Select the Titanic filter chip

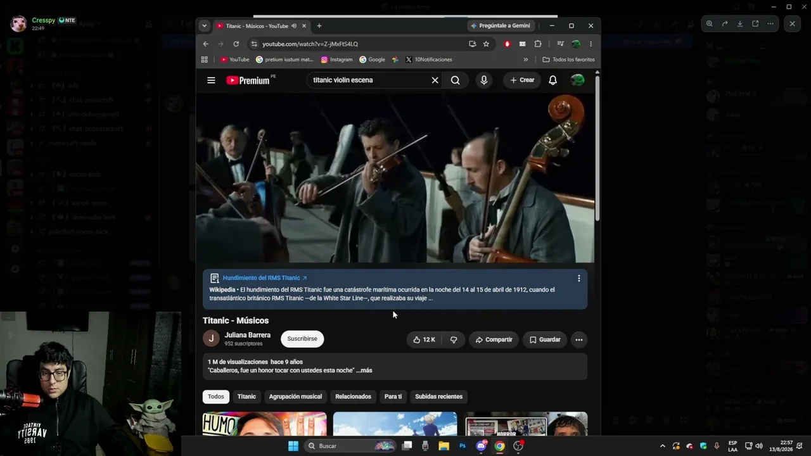pyautogui.click(x=246, y=396)
